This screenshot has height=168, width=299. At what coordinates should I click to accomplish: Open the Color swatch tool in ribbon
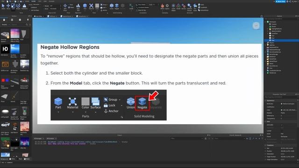(97, 7)
